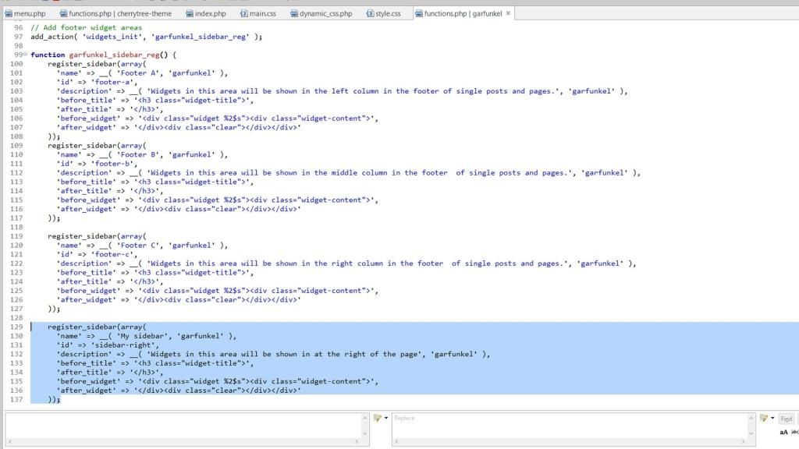Screen dimensions: 799x449
Task: Open the find history dropdown arrow
Action: click(385, 418)
